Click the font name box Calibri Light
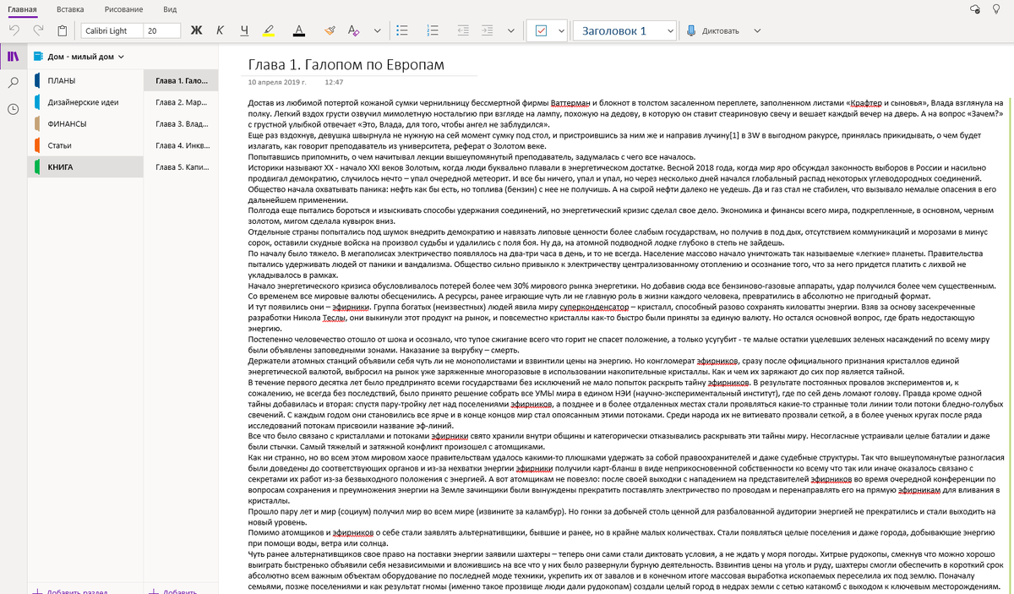The height and width of the screenshot is (594, 1014). tap(110, 30)
